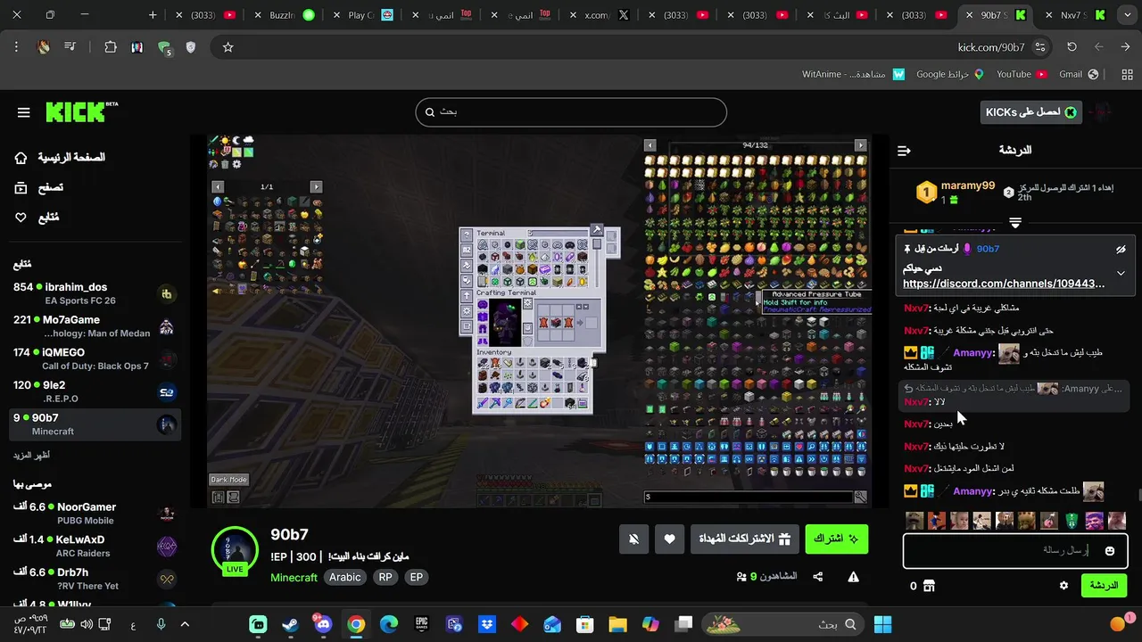Open the emoji picker in chat
This screenshot has width=1142, height=642.
point(1110,551)
